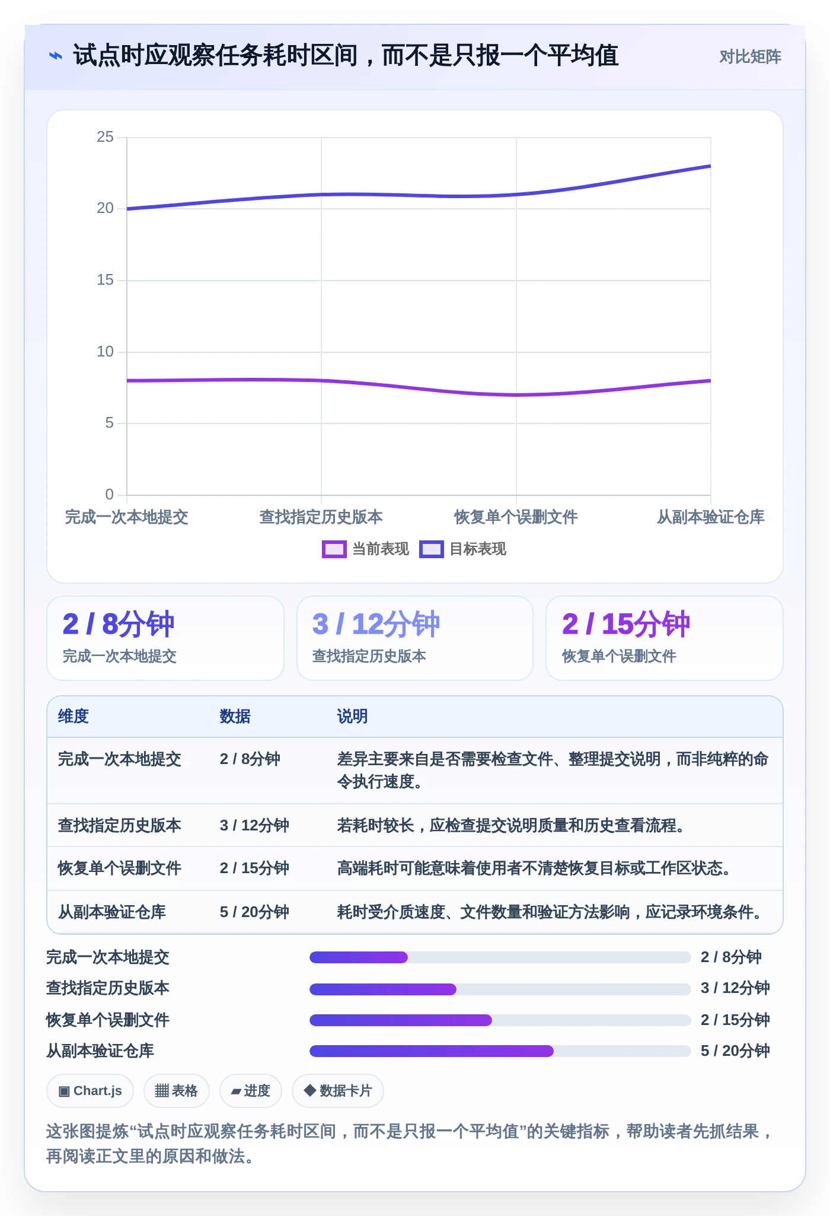Toggle the 当前表现 legend swatch

click(x=334, y=549)
